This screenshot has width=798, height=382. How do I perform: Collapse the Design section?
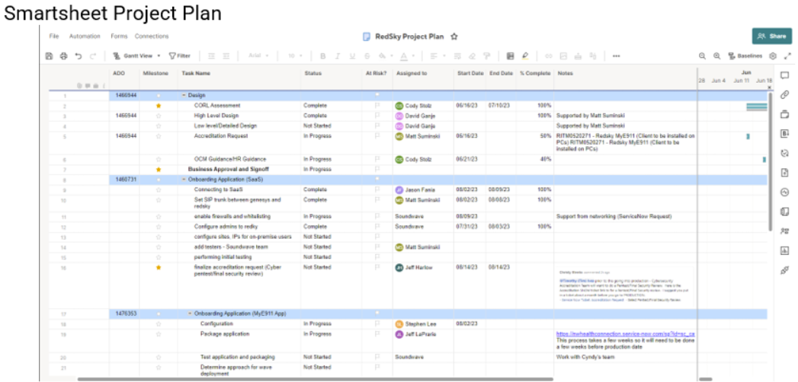click(x=184, y=96)
